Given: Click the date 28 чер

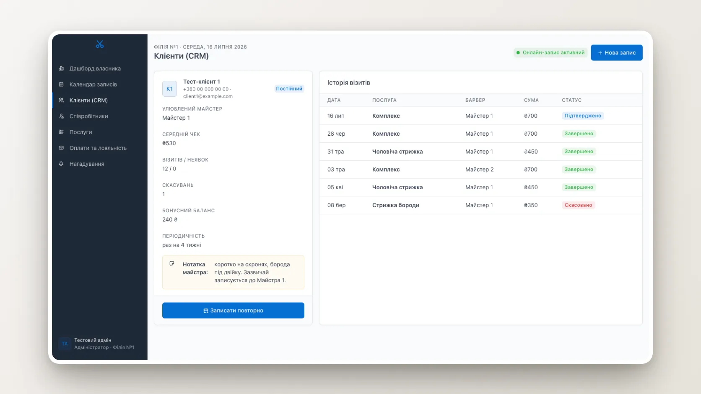Looking at the screenshot, I should click(x=336, y=134).
